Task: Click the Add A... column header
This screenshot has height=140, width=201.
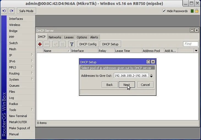Action: [171, 51]
